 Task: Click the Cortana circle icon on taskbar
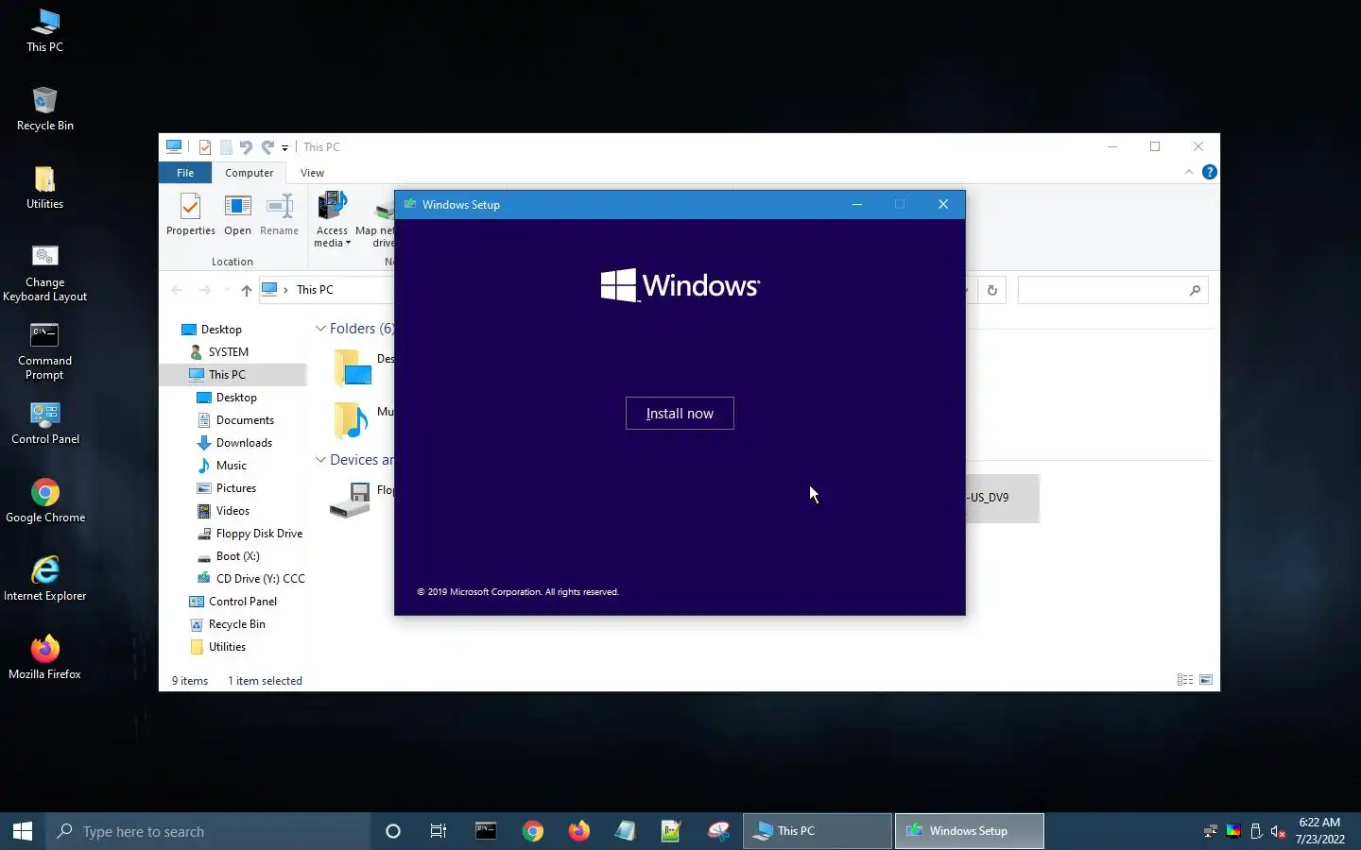(x=393, y=831)
